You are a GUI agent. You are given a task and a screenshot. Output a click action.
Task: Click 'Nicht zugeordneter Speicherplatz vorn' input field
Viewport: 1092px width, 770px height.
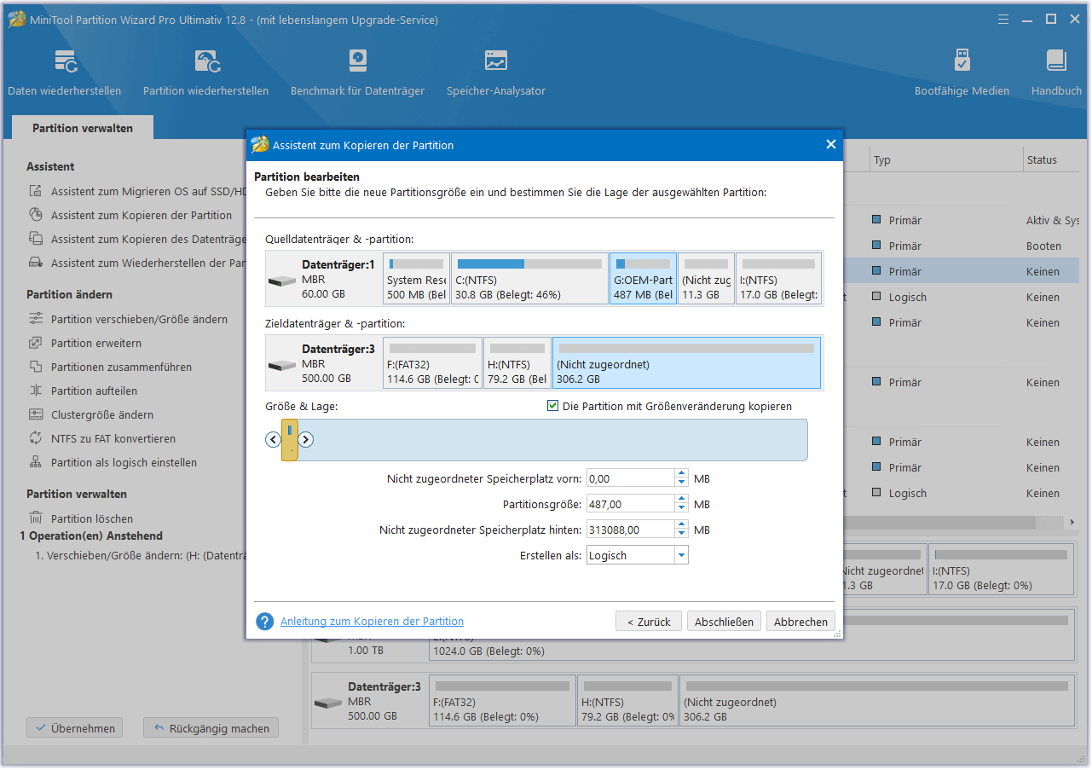[631, 479]
